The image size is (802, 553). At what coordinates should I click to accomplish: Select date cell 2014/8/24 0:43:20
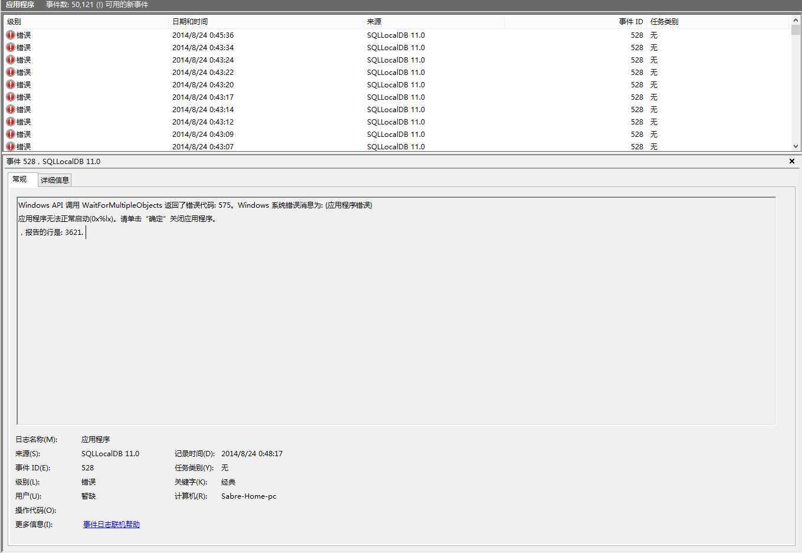point(203,84)
